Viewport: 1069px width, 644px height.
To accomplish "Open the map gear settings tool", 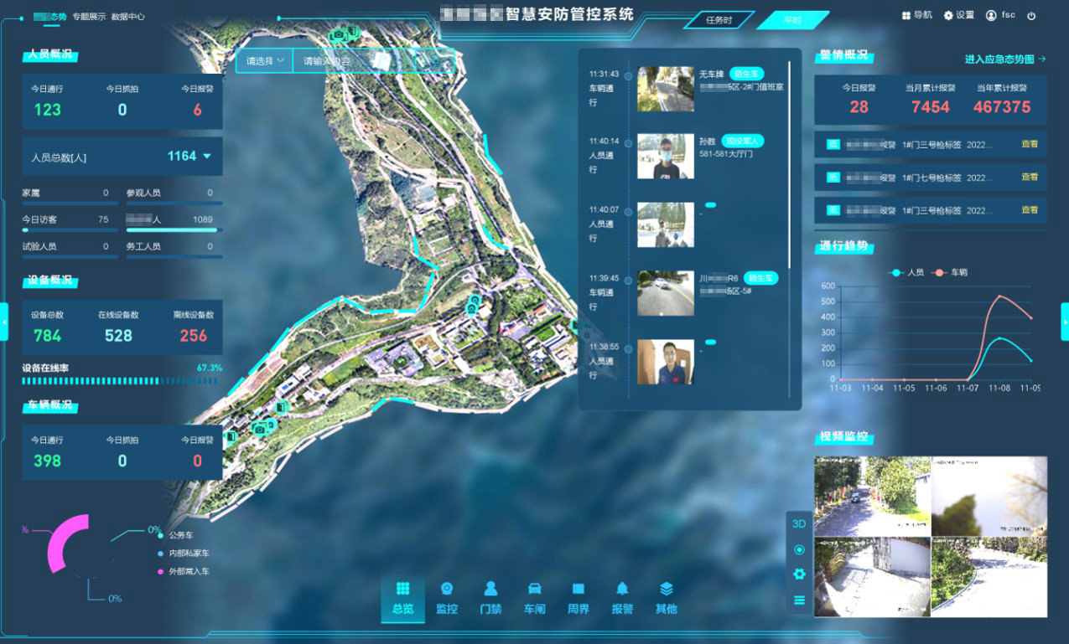I will (799, 574).
